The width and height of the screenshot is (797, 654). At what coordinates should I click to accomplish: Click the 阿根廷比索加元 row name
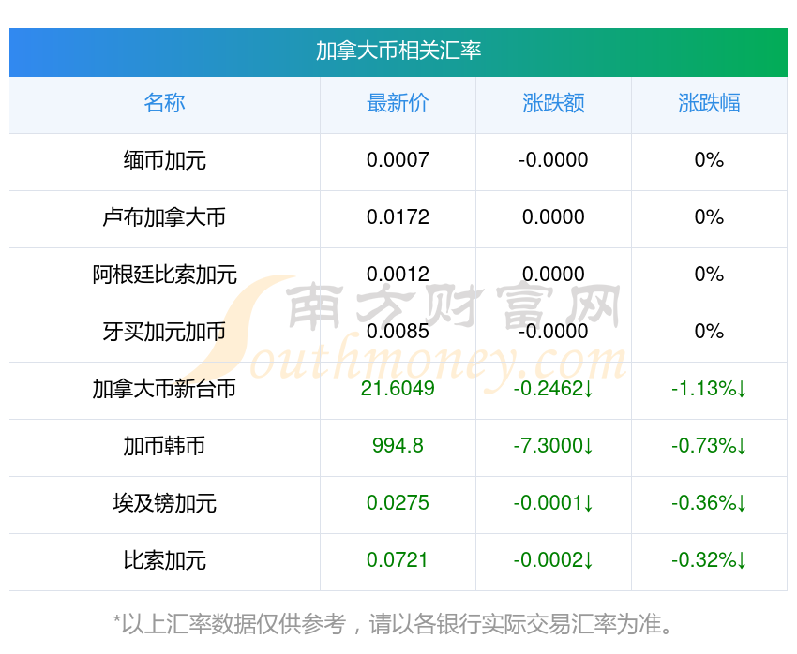(x=165, y=275)
